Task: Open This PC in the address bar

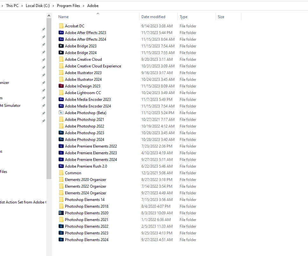Action: coord(12,6)
